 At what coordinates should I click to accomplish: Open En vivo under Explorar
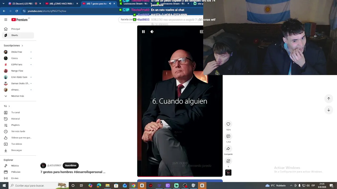(18, 178)
